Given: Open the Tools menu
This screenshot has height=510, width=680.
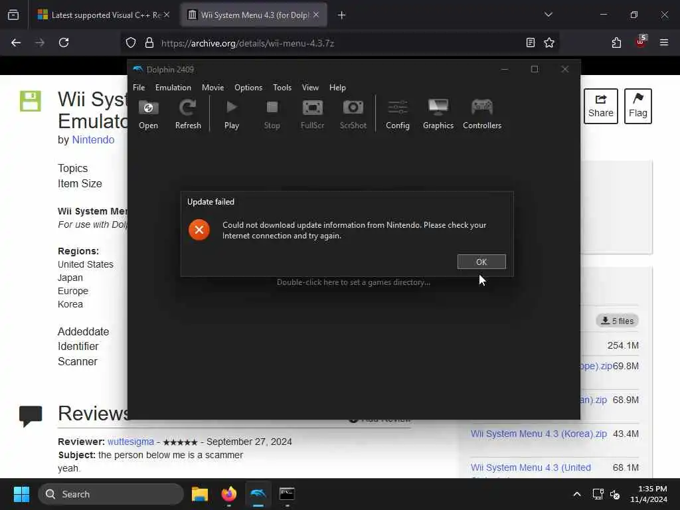Looking at the screenshot, I should tap(282, 87).
